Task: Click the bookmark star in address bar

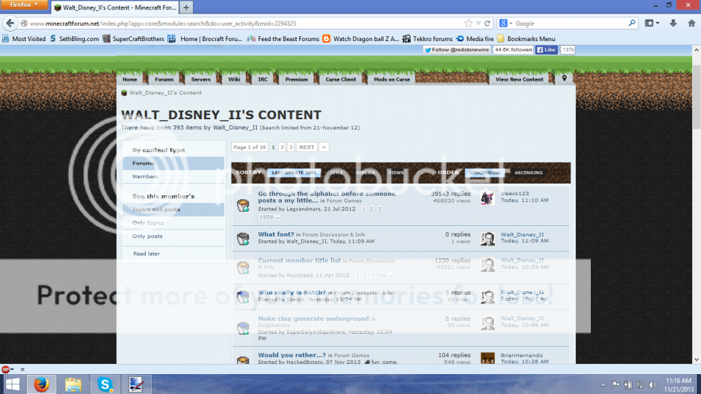Action: [x=468, y=23]
